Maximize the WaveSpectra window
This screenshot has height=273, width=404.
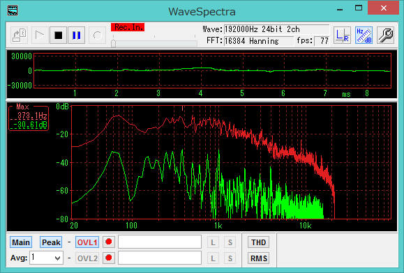(359, 8)
